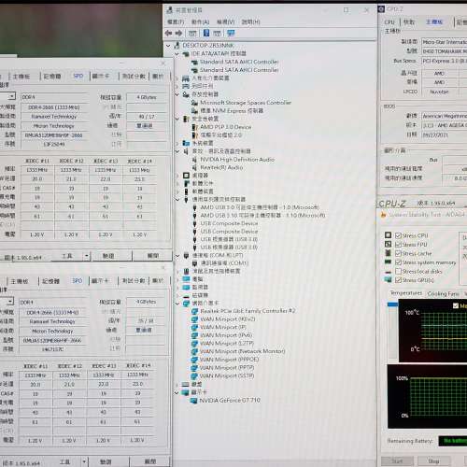Click the AMD PSP 3.0 Device icon
Viewport: 467px width, 467px height.
pos(194,127)
